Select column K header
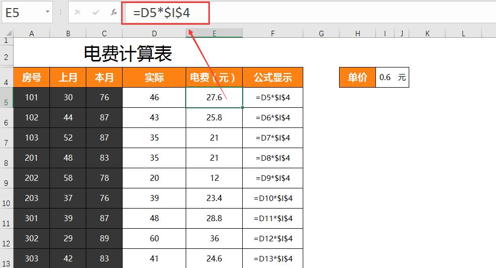 tap(427, 33)
